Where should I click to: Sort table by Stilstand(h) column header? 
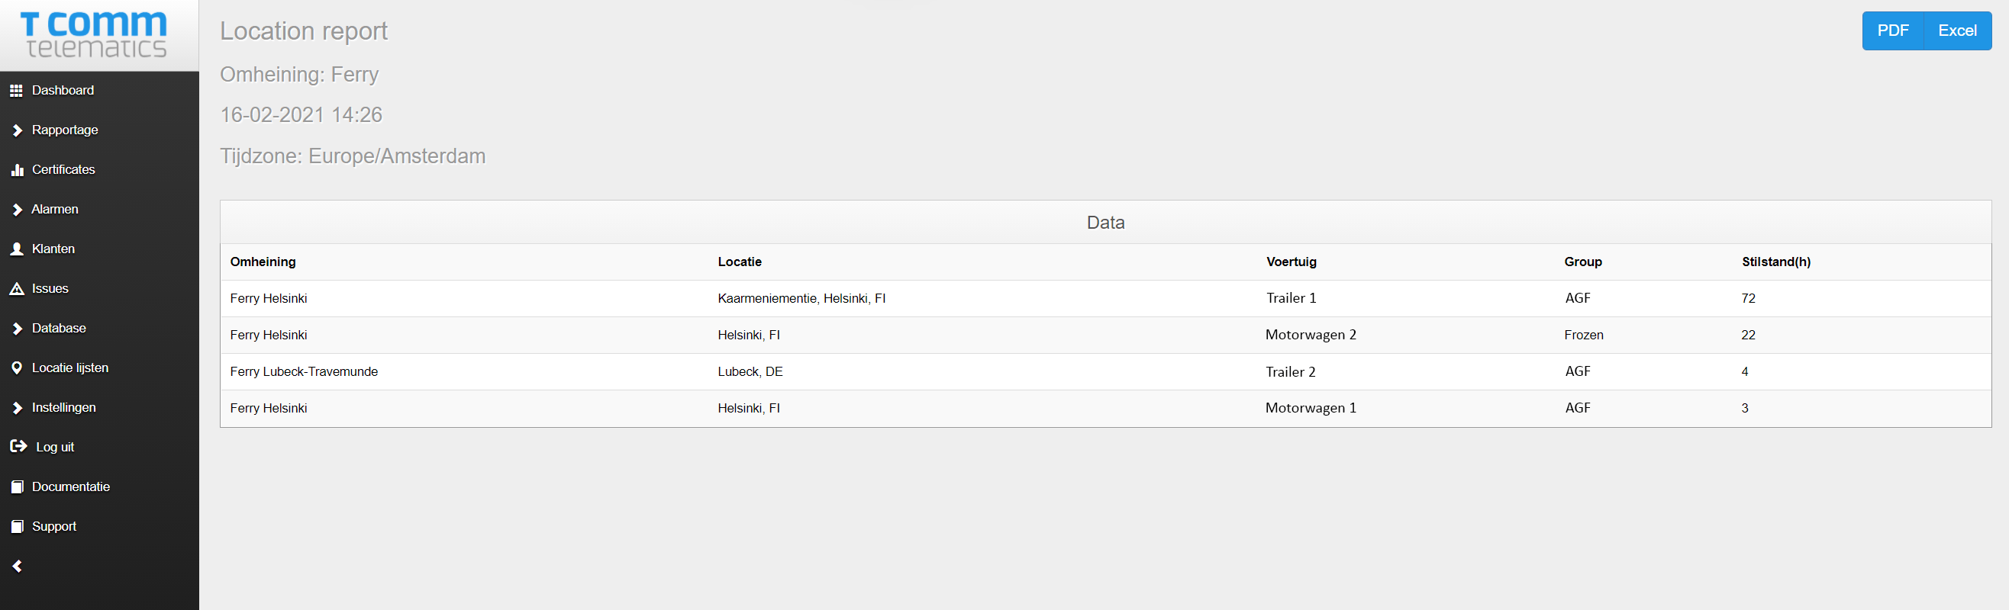(x=1775, y=262)
